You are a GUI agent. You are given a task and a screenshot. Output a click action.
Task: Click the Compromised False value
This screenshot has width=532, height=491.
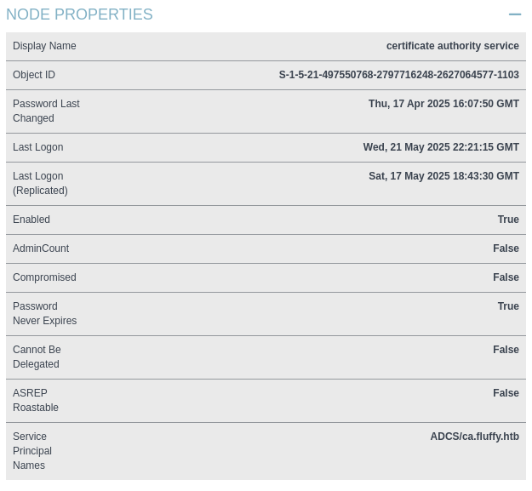tap(506, 277)
